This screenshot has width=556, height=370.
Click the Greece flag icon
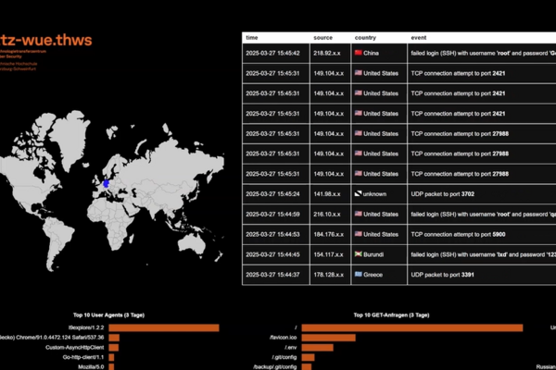[359, 274]
